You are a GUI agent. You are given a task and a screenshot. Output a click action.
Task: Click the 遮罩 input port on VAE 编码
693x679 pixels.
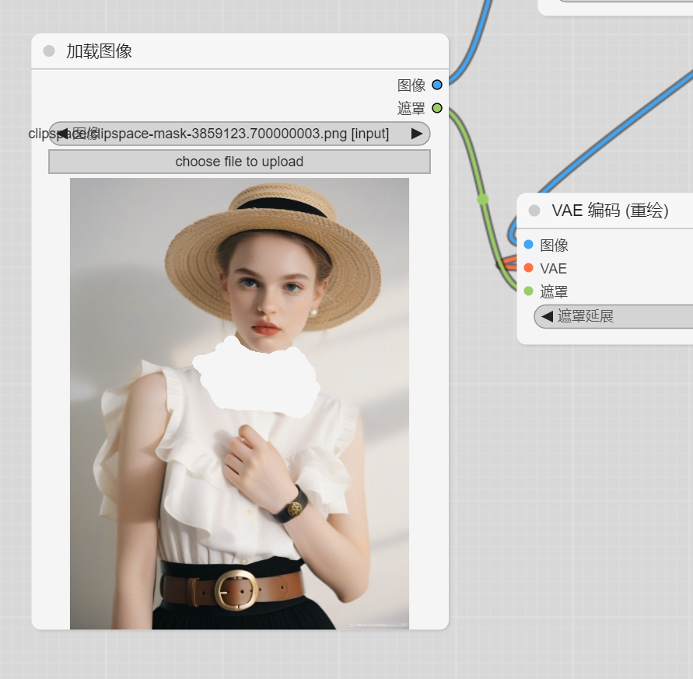click(x=529, y=291)
